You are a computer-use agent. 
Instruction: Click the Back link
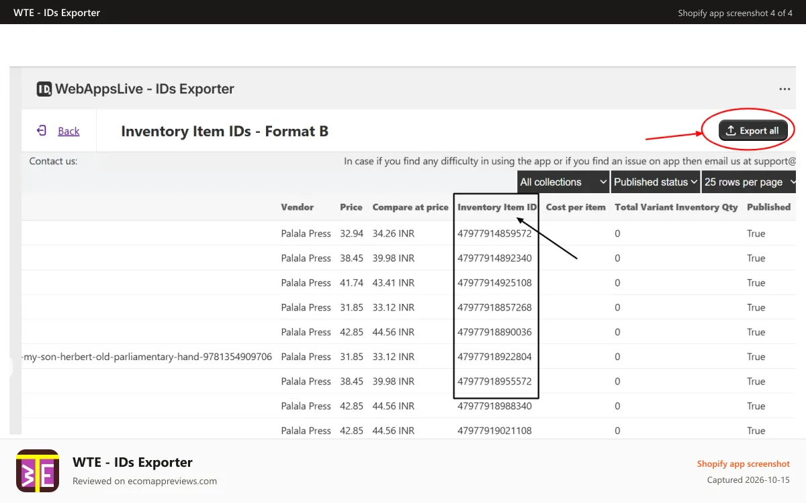[x=69, y=131]
